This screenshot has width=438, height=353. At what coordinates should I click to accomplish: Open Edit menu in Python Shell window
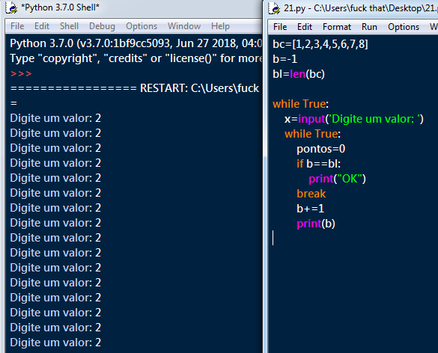point(42,26)
